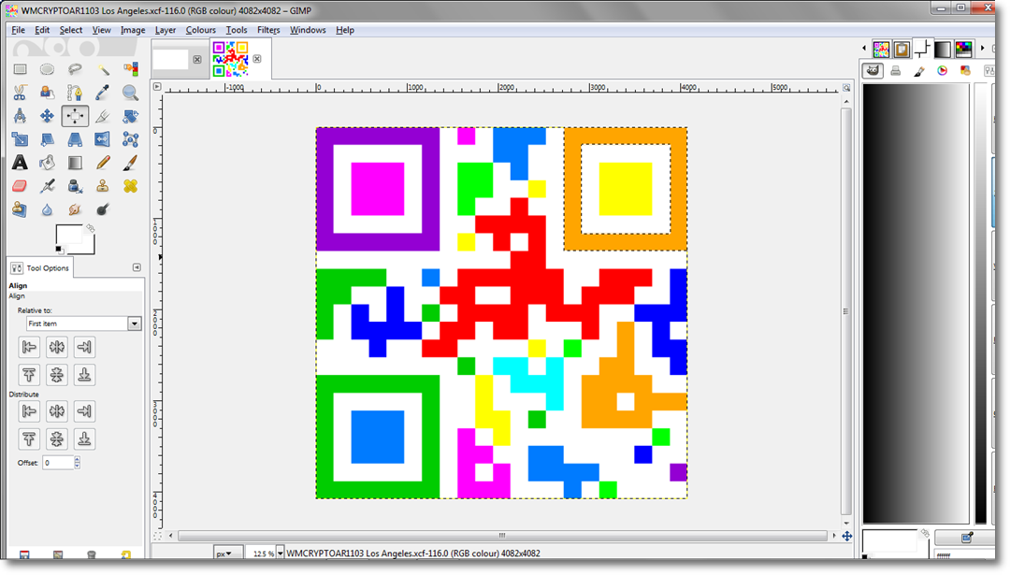This screenshot has height=575, width=1010.
Task: Activate the Foreground Select tool
Action: 47,93
